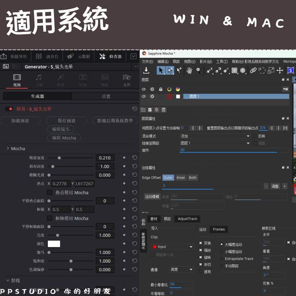296x296 pixels.
Task: Click the 文件 file tab icon in inspector
Action: pos(127,80)
